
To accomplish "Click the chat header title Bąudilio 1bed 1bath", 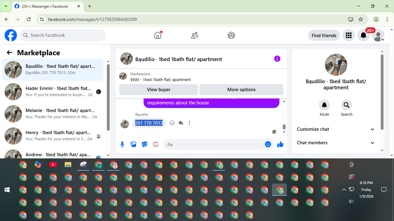I will click(179, 59).
